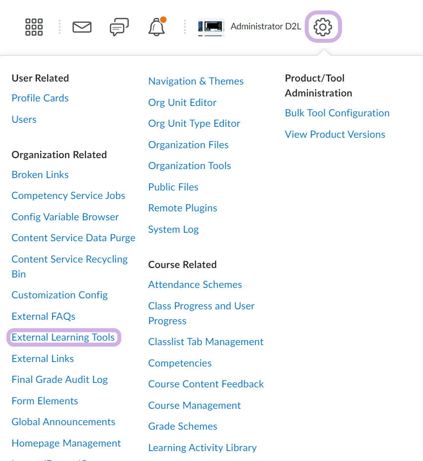423x461 pixels.
Task: Select Org Unit Editor
Action: point(182,102)
